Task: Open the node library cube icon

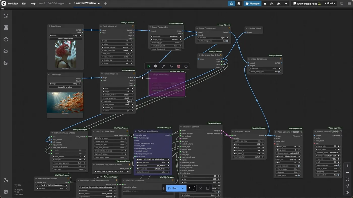Action: click(x=6, y=39)
